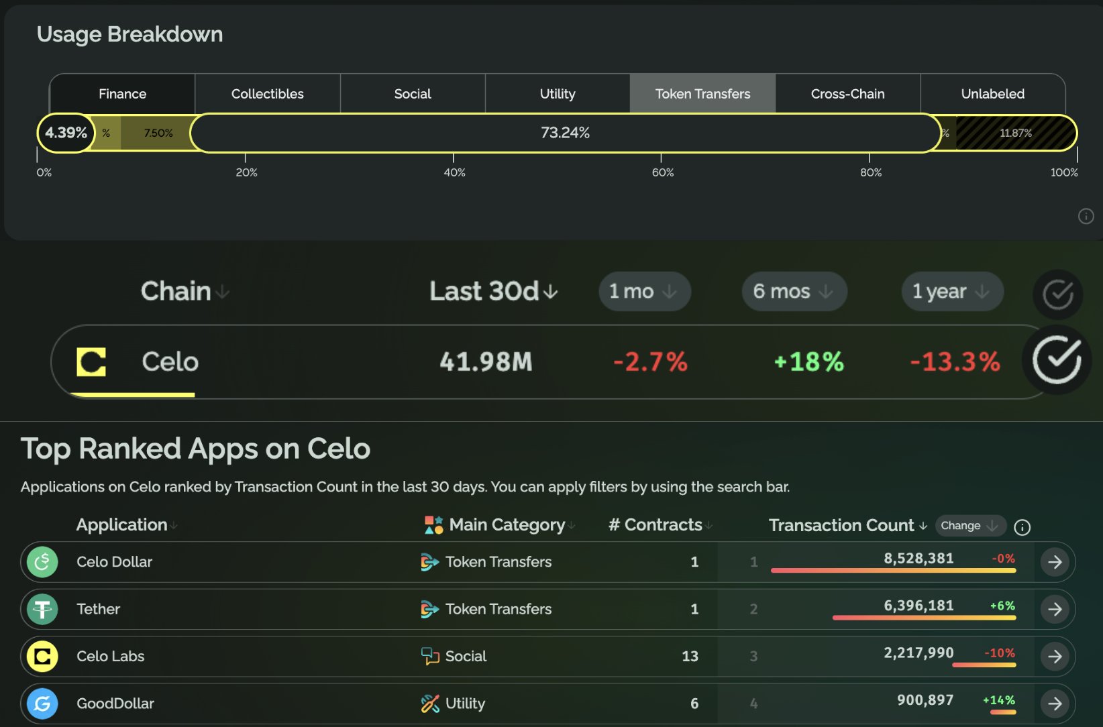Click the Celo Labs yellow logo icon
The width and height of the screenshot is (1103, 727).
pos(42,657)
